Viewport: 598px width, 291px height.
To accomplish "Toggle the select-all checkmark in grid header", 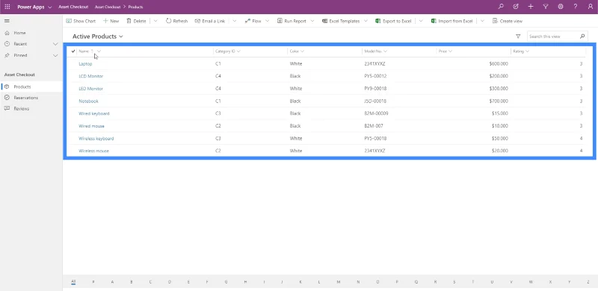I will pyautogui.click(x=73, y=51).
